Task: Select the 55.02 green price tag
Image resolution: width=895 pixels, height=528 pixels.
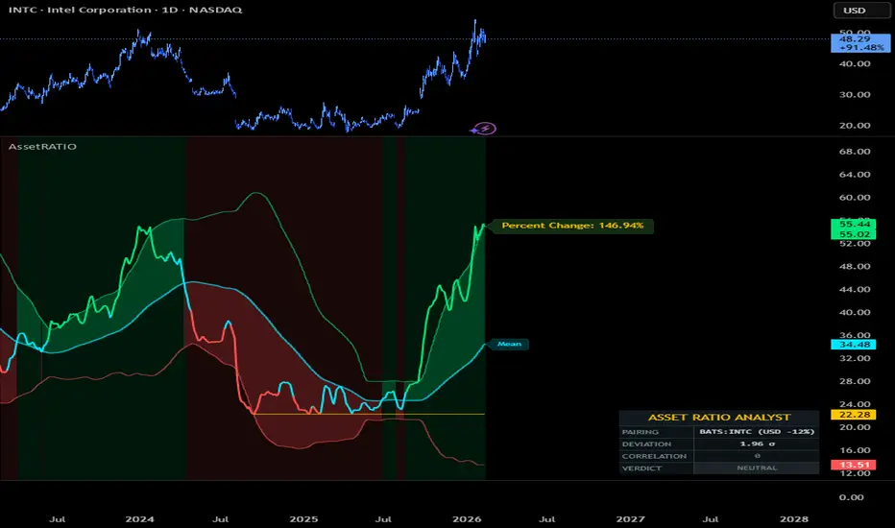Action: [854, 234]
